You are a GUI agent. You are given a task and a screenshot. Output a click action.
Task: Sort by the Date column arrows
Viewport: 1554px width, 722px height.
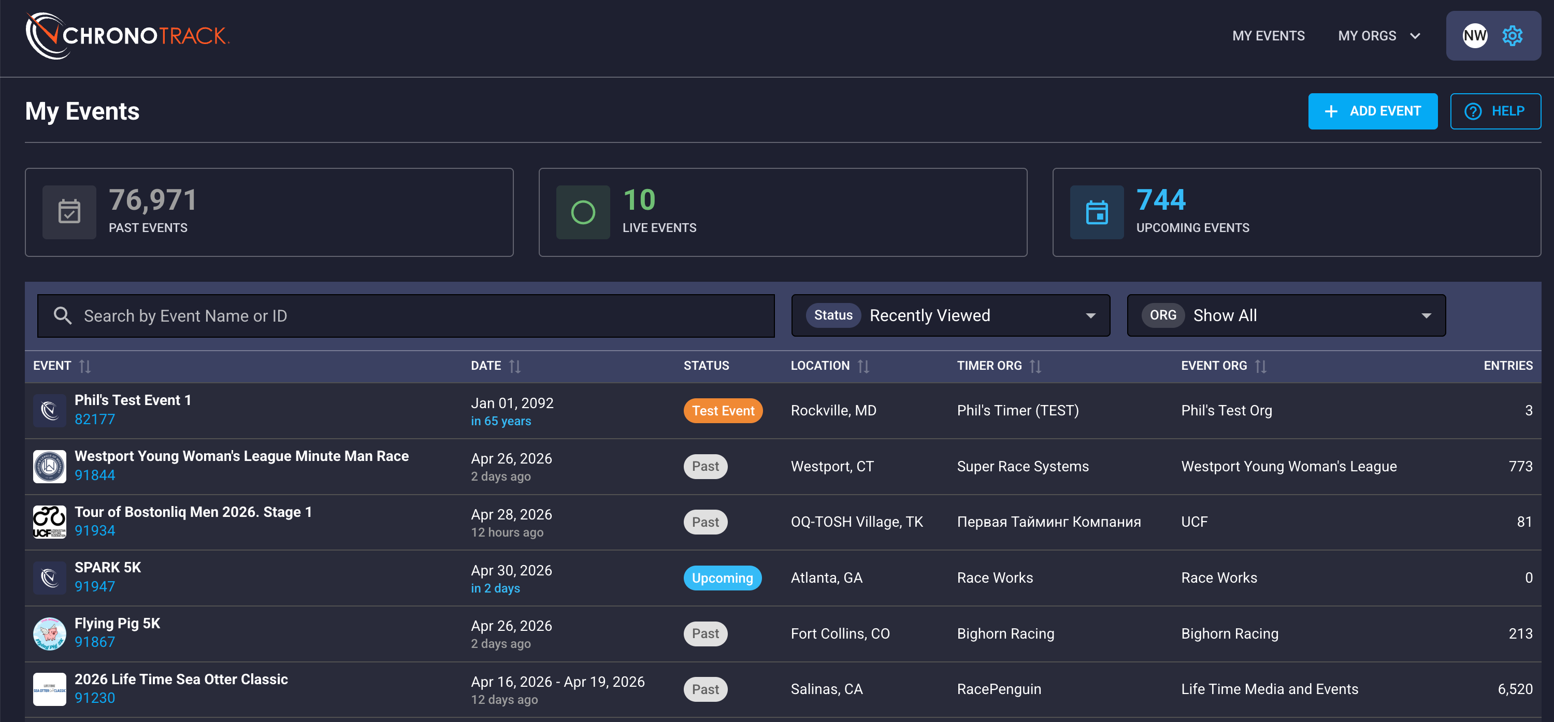(514, 366)
